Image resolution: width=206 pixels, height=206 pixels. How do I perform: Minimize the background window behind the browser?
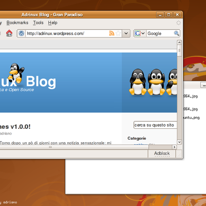[203, 85]
